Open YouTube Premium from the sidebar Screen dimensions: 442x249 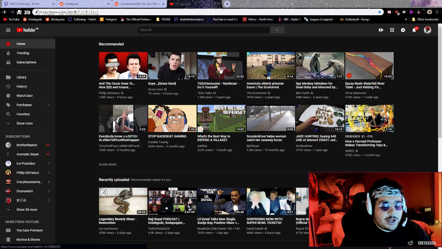(x=29, y=230)
